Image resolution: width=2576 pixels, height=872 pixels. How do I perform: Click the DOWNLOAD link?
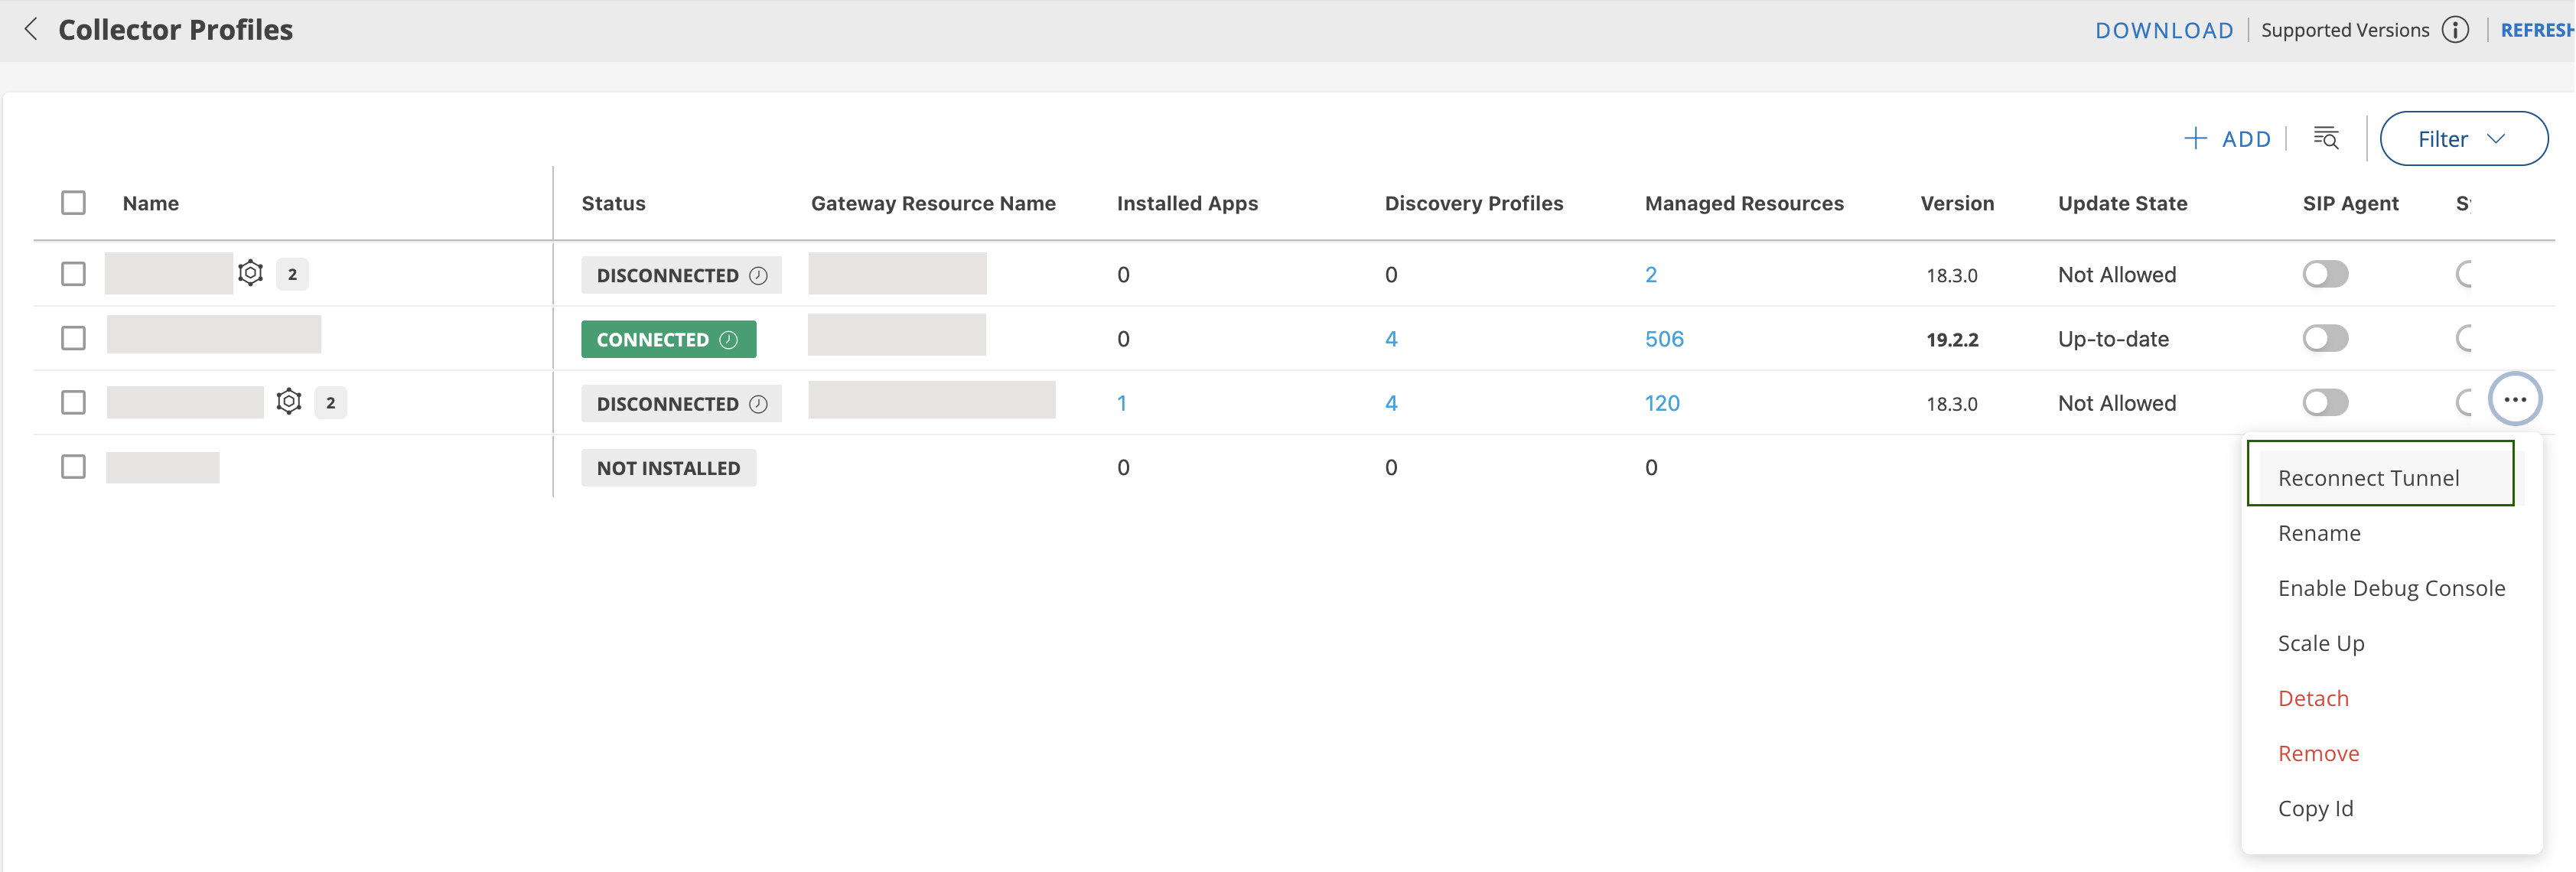[x=2163, y=30]
